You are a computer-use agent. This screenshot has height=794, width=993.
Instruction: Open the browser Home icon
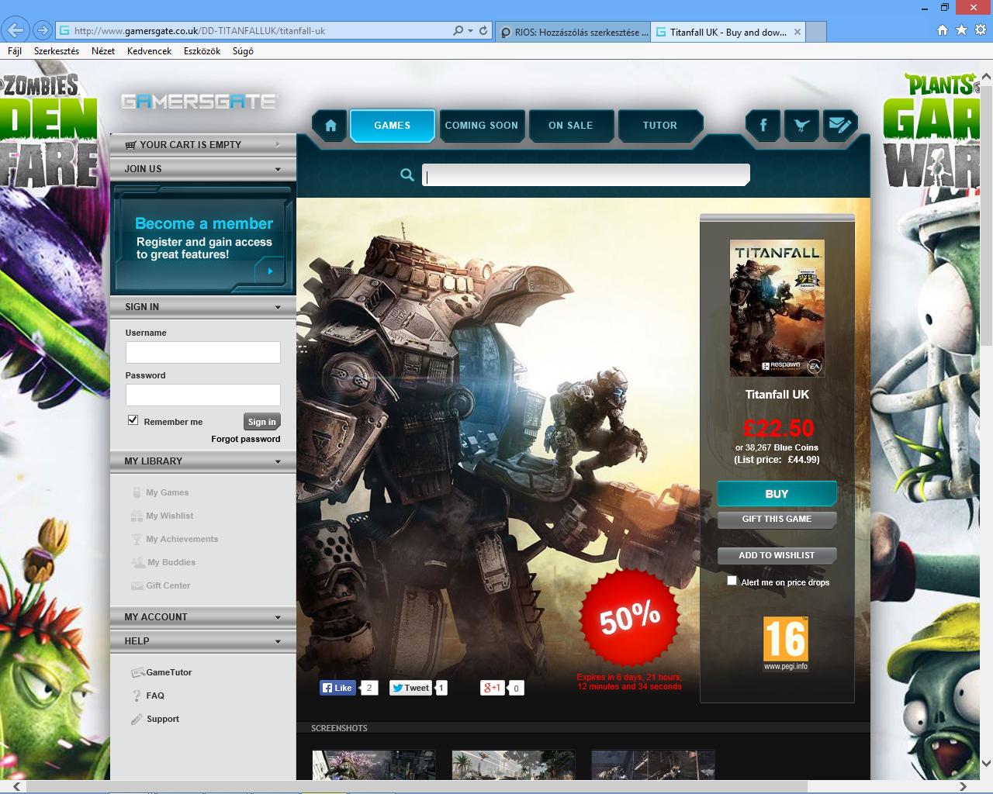(943, 30)
